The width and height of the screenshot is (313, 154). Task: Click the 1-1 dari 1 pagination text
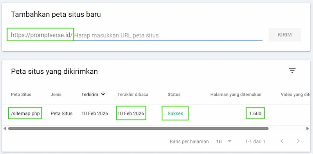click(255, 142)
